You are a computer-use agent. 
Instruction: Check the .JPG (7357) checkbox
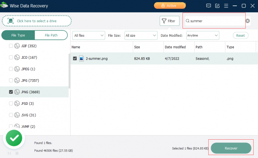pos(11,80)
